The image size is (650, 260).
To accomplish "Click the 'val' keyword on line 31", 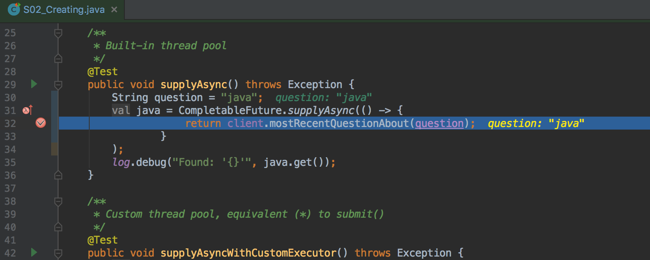I will click(121, 111).
